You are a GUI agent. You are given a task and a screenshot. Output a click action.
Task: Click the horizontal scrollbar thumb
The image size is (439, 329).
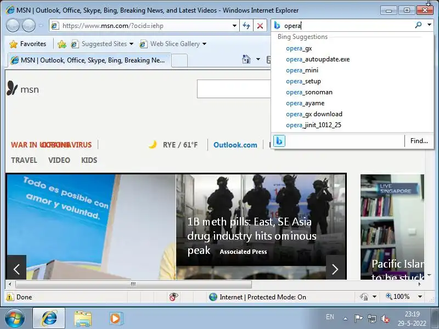pyautogui.click(x=133, y=284)
